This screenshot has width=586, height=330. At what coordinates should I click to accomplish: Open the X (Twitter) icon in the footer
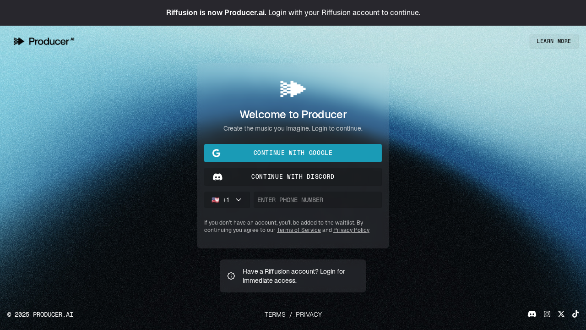[x=561, y=314]
